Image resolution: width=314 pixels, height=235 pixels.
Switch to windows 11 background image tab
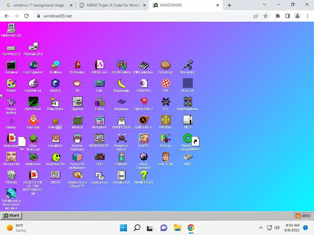[x=39, y=5]
